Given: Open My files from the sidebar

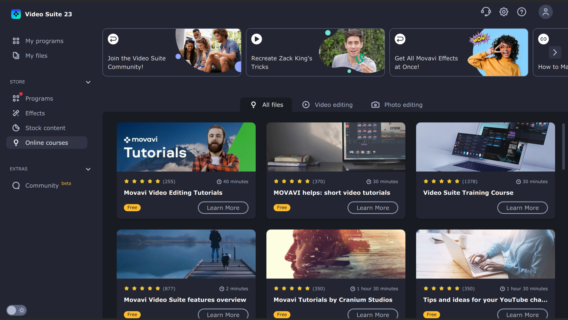Looking at the screenshot, I should 36,56.
